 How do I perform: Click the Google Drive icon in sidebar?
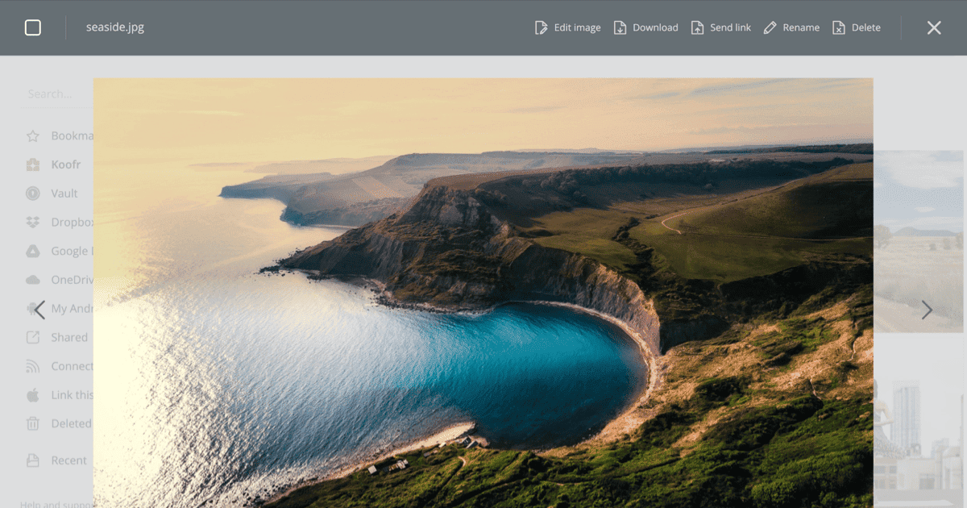coord(33,251)
